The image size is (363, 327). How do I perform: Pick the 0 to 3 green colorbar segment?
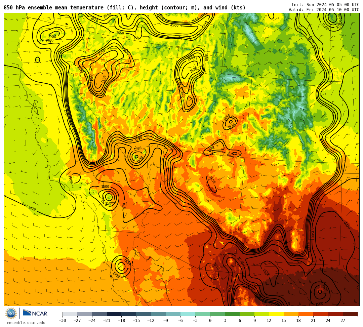[217, 314]
